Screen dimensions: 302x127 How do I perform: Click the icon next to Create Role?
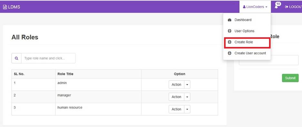click(x=229, y=42)
